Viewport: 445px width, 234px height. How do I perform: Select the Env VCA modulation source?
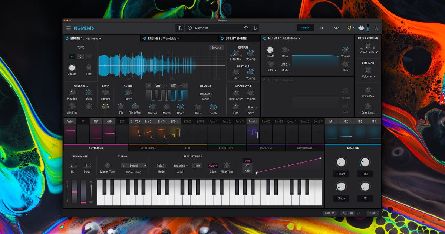click(x=135, y=131)
